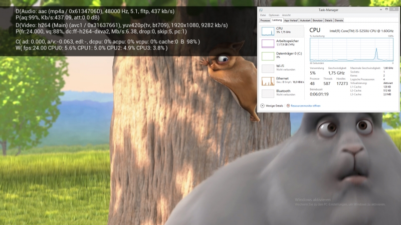Select the Wi-Fi graph thumbnail
This screenshot has width=401, height=225.
pos(268,68)
